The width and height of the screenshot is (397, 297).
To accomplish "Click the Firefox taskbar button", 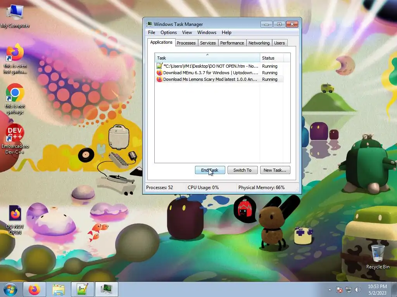I will [x=35, y=289].
